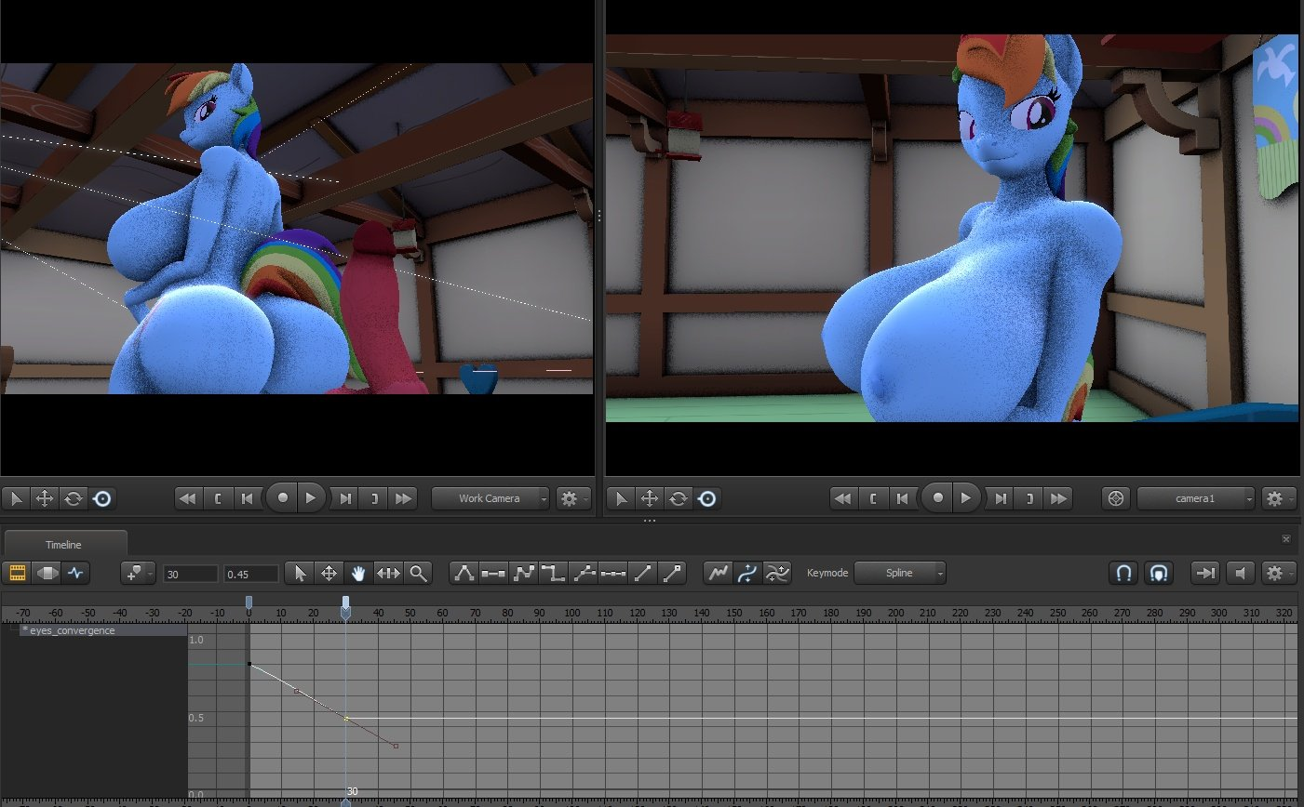The image size is (1304, 807).
Task: Toggle the highlighted S-curve arrows button
Action: click(x=747, y=574)
